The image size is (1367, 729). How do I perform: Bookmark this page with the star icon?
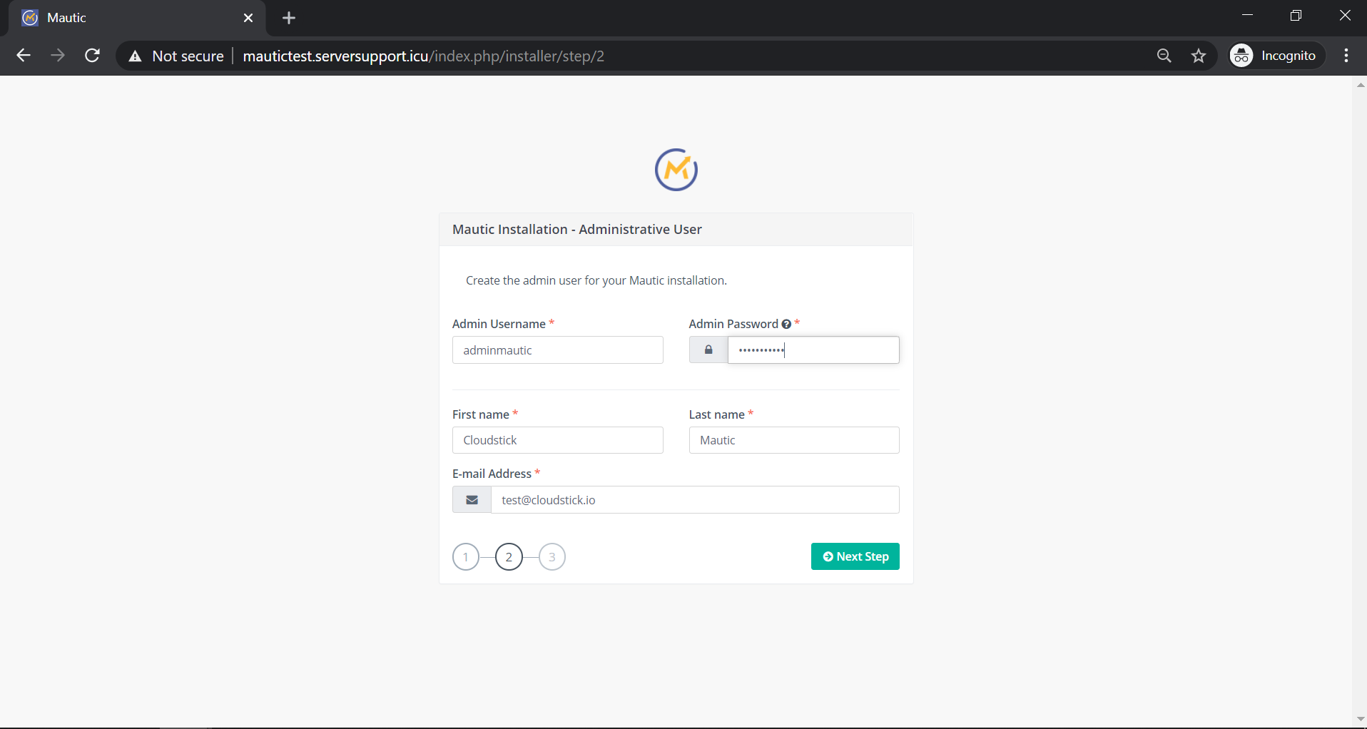click(x=1199, y=56)
